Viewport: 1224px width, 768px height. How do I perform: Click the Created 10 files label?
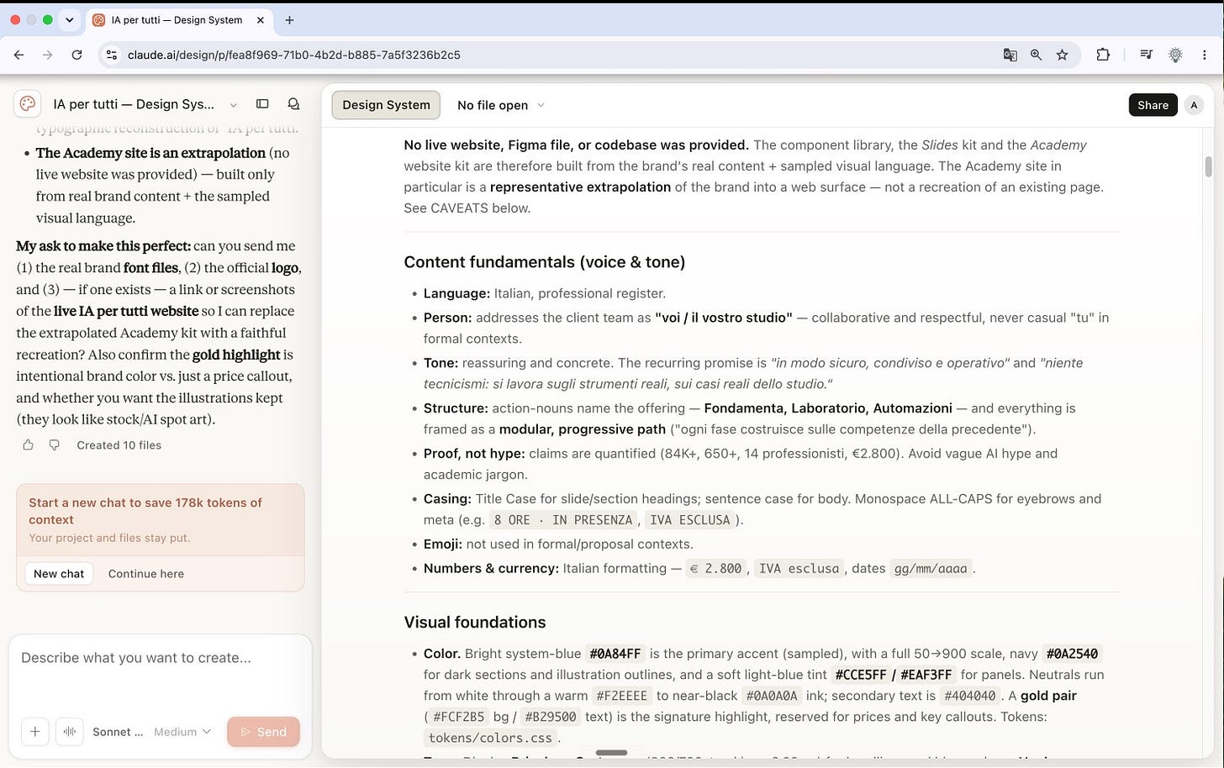coord(119,445)
